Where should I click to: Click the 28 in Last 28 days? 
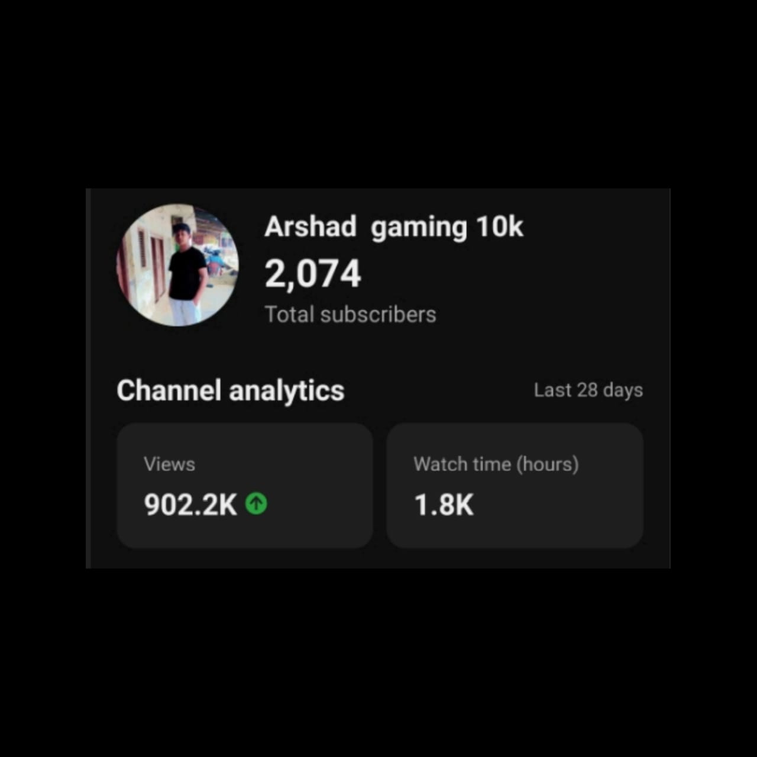(587, 390)
